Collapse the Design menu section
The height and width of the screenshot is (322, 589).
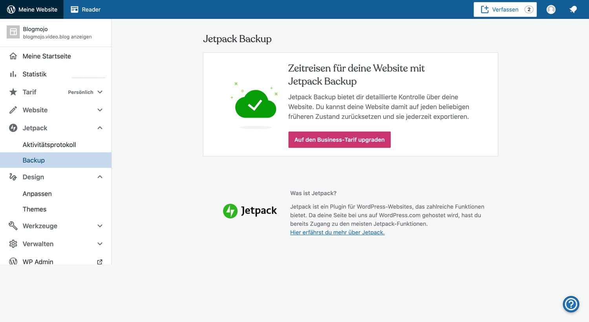[99, 177]
